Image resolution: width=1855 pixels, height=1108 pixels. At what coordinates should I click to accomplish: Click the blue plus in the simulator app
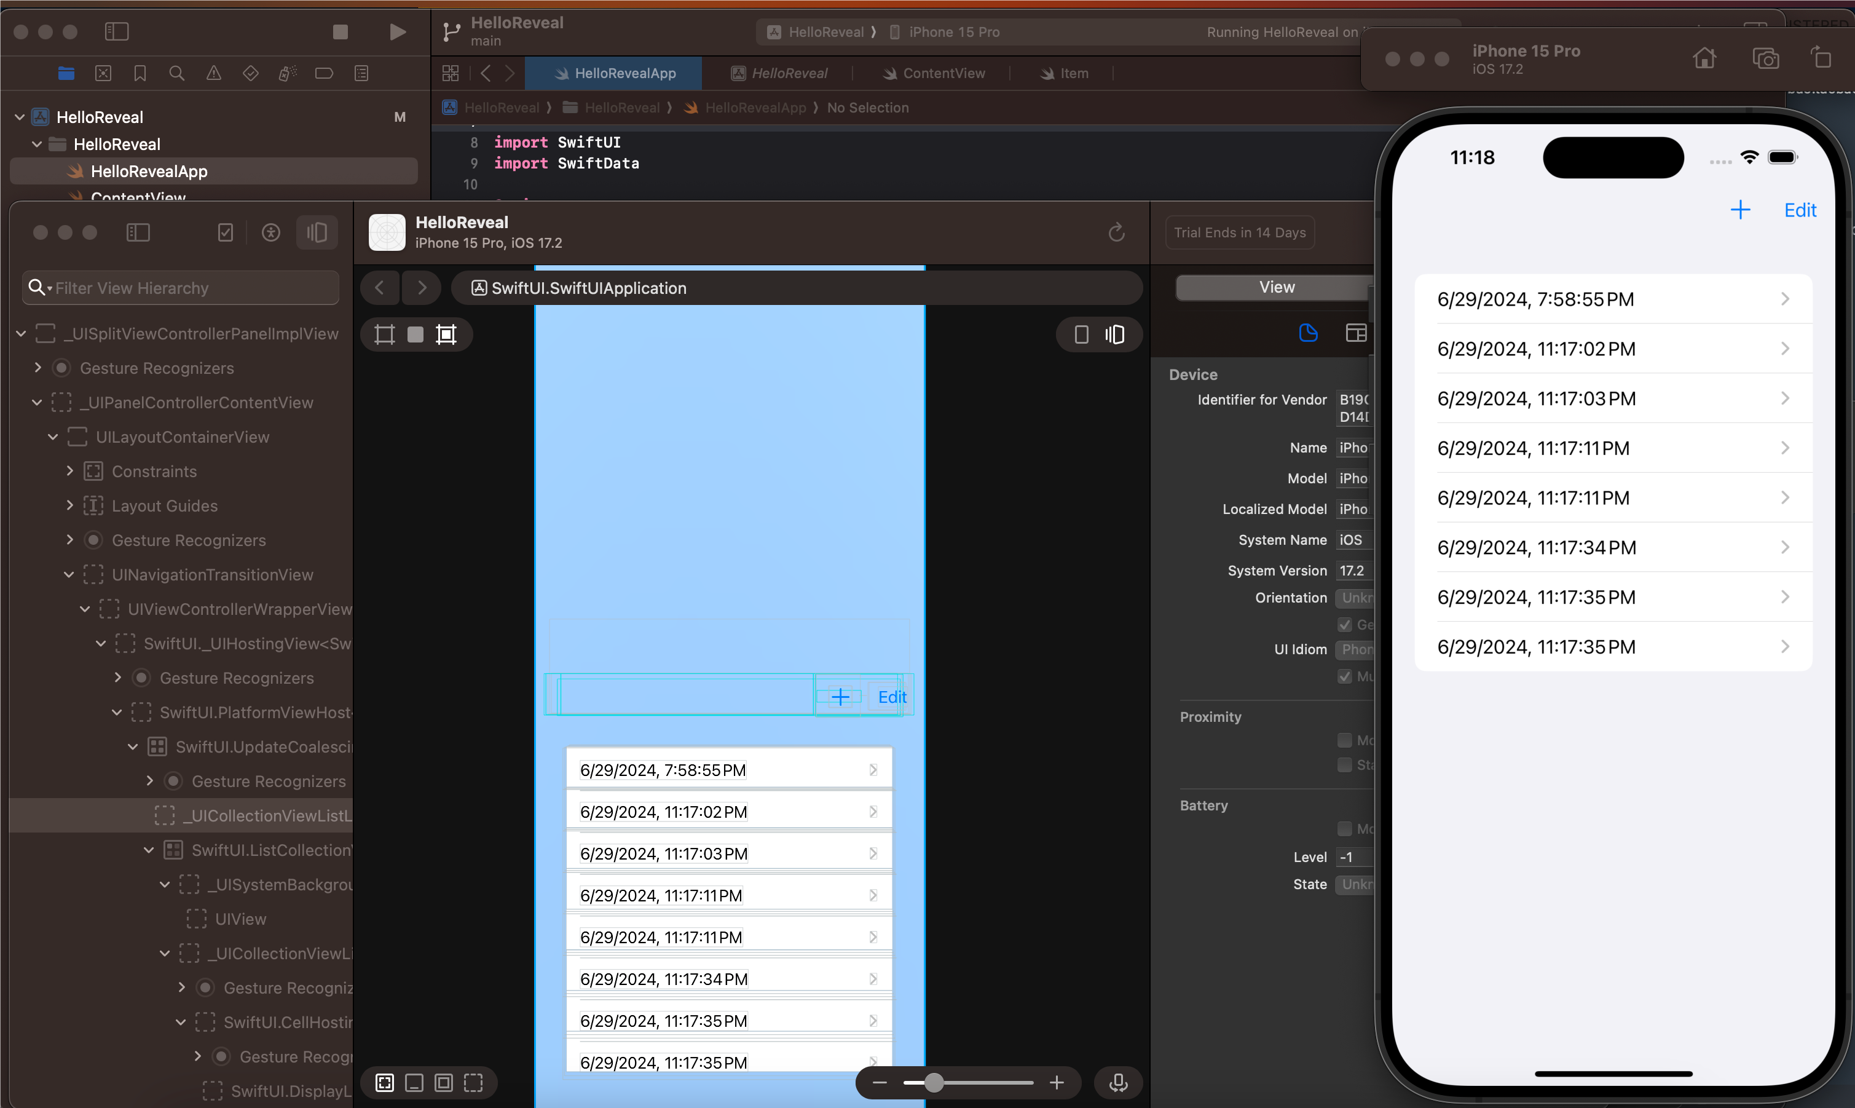1740,210
